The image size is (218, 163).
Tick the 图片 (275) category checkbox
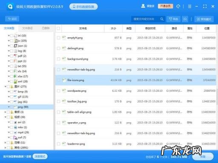click(9, 87)
